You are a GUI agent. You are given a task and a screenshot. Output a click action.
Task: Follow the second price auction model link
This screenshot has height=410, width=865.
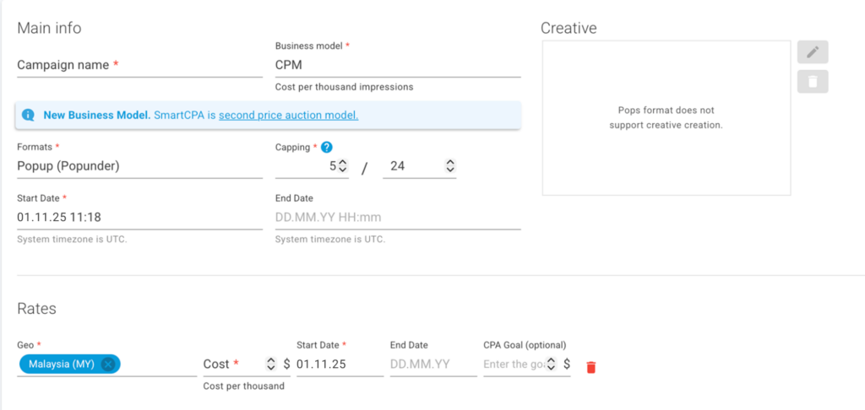[288, 115]
